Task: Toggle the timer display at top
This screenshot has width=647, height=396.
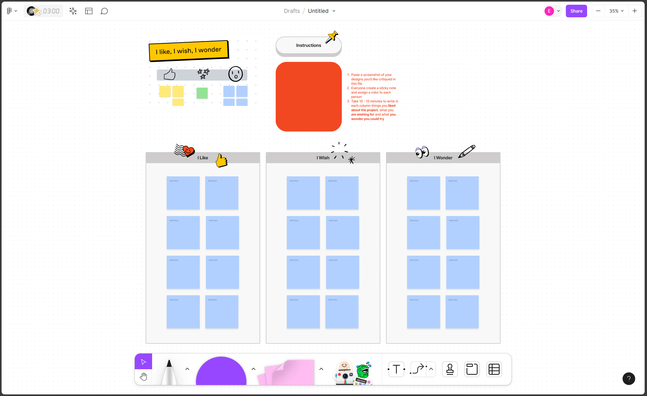Action: point(50,11)
